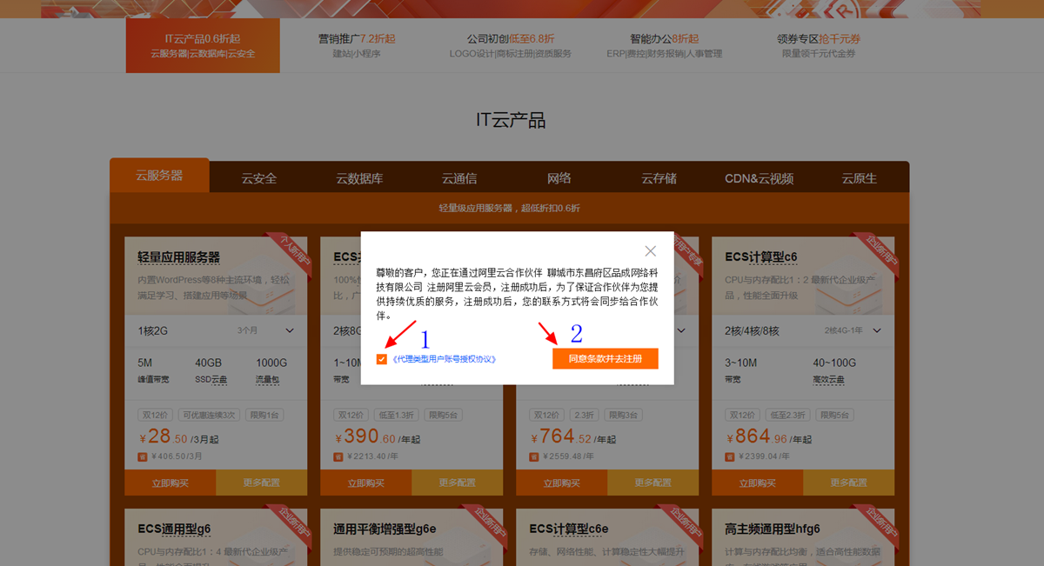
Task: Select the 云存储 tab
Action: 659,178
